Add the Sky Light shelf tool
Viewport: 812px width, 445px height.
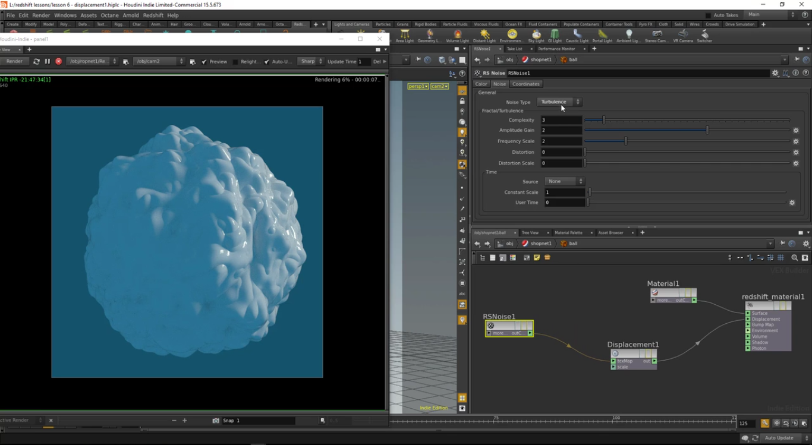pos(536,36)
